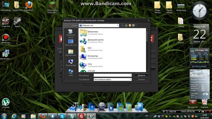The height and width of the screenshot is (119, 212).
Task: Launch Steam from the desktop
Action: point(17,22)
